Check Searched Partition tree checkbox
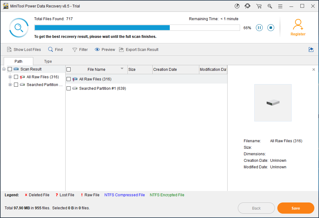The height and width of the screenshot is (218, 319). 16,85
